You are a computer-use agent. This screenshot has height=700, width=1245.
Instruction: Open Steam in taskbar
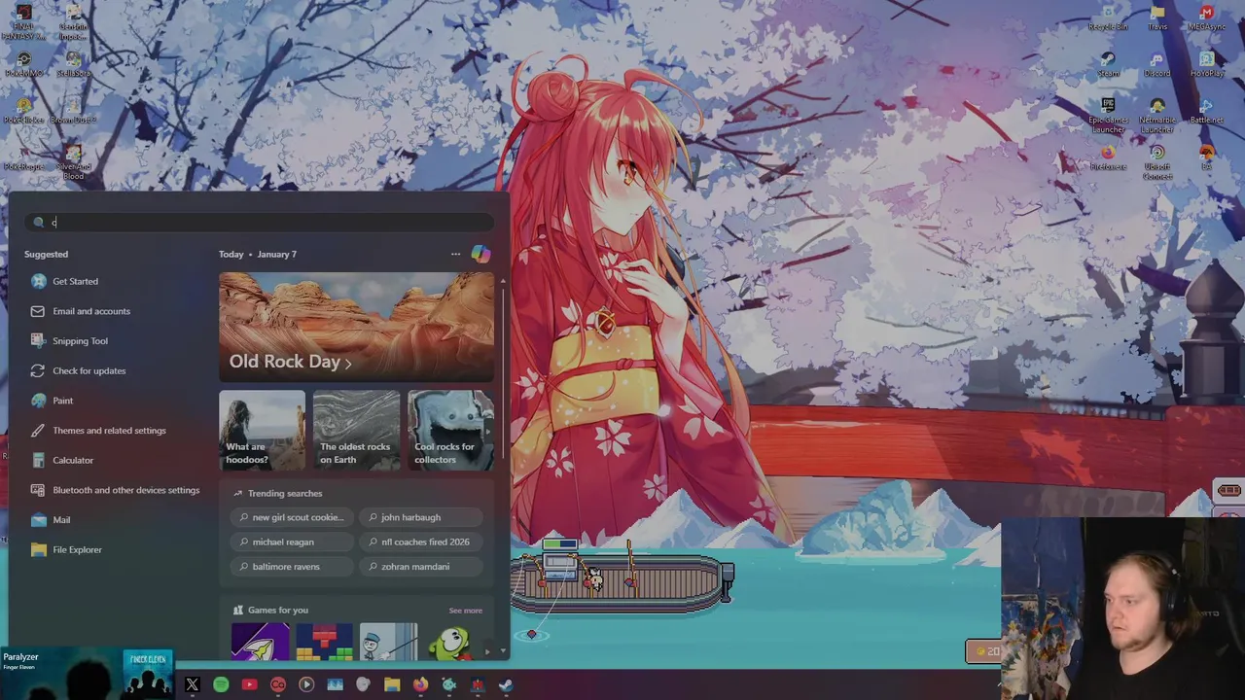(506, 684)
